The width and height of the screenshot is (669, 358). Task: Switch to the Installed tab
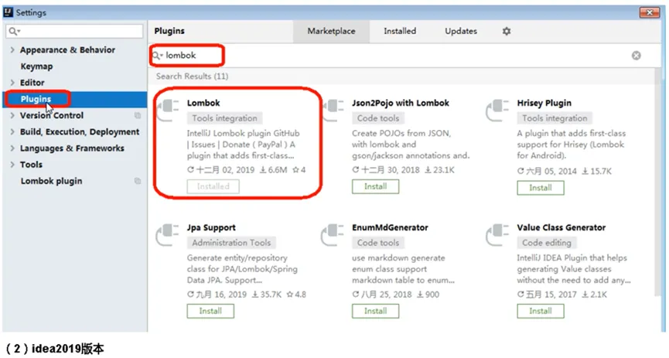pyautogui.click(x=400, y=31)
